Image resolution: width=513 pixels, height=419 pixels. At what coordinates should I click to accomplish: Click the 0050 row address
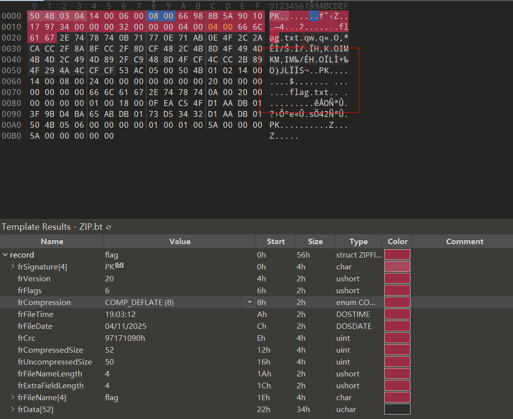tap(11, 70)
